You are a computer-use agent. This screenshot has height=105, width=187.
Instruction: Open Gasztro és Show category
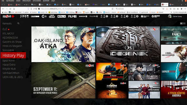(12, 42)
